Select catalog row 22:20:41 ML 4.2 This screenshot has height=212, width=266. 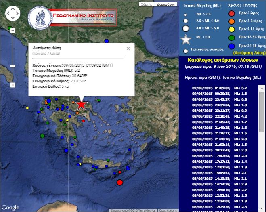tap(219, 116)
